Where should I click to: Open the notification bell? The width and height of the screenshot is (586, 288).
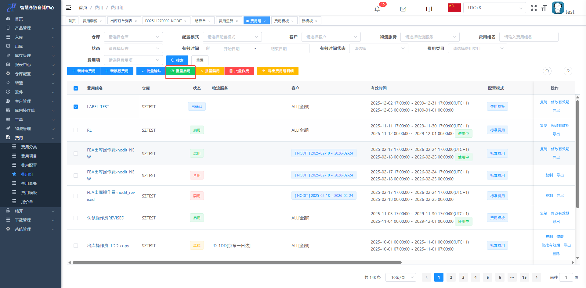(377, 9)
